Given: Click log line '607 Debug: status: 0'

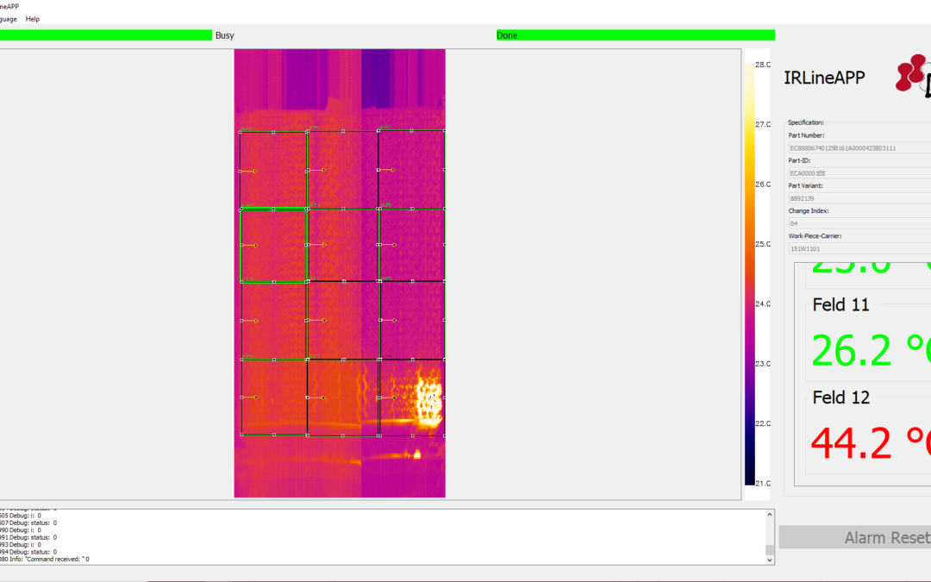Looking at the screenshot, I should click(x=28, y=523).
